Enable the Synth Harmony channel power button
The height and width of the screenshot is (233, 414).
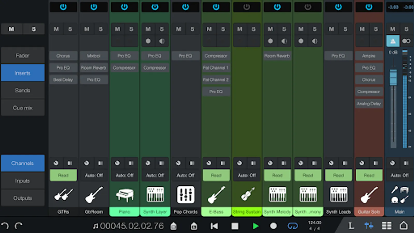[x=308, y=7]
